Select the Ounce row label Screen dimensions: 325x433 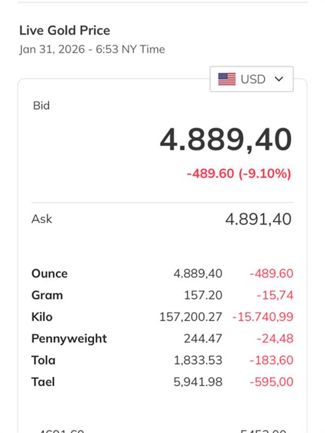(49, 273)
